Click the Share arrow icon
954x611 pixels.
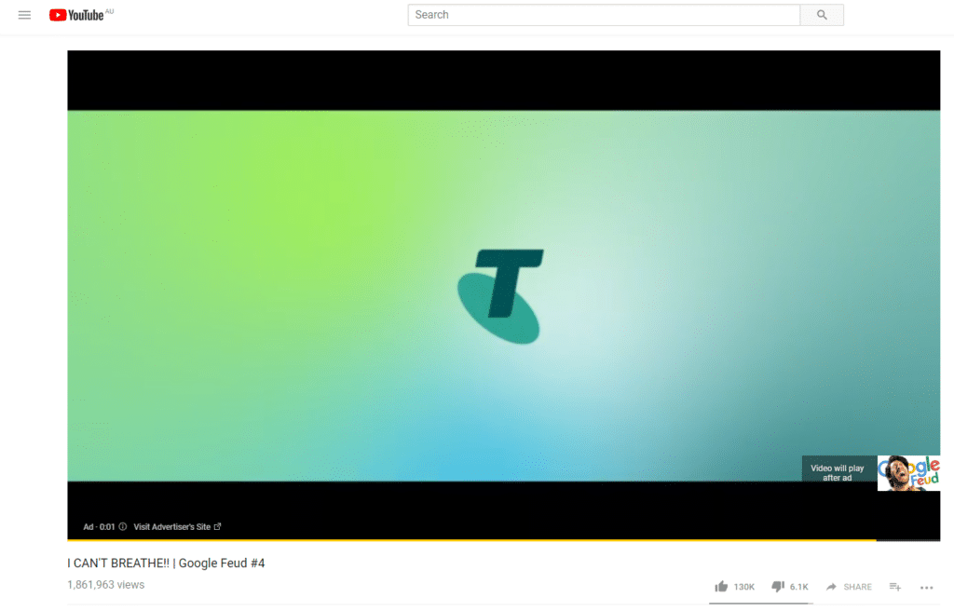click(x=831, y=587)
